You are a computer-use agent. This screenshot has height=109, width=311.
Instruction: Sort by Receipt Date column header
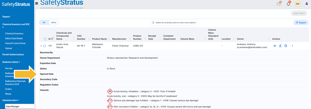point(152,37)
